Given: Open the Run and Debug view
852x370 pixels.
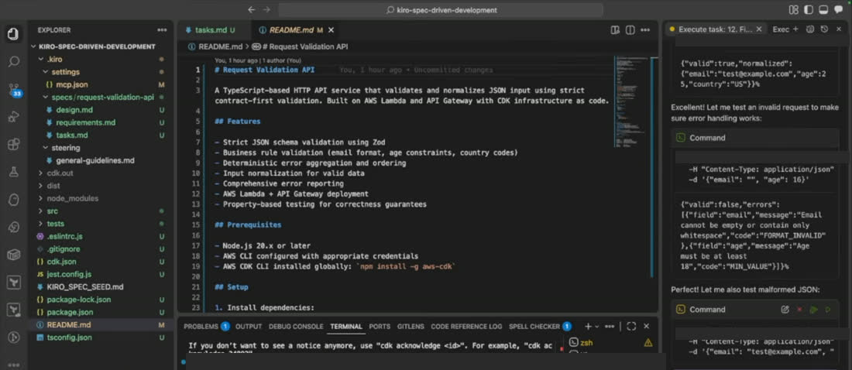Looking at the screenshot, I should [x=14, y=116].
